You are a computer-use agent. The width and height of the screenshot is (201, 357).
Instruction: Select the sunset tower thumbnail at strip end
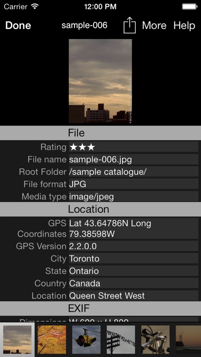point(189,339)
